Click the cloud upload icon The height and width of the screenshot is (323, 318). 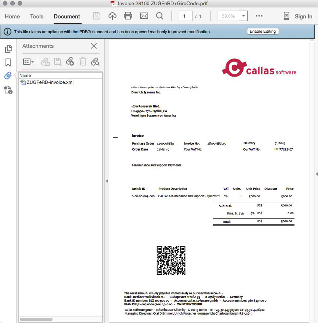click(112, 16)
